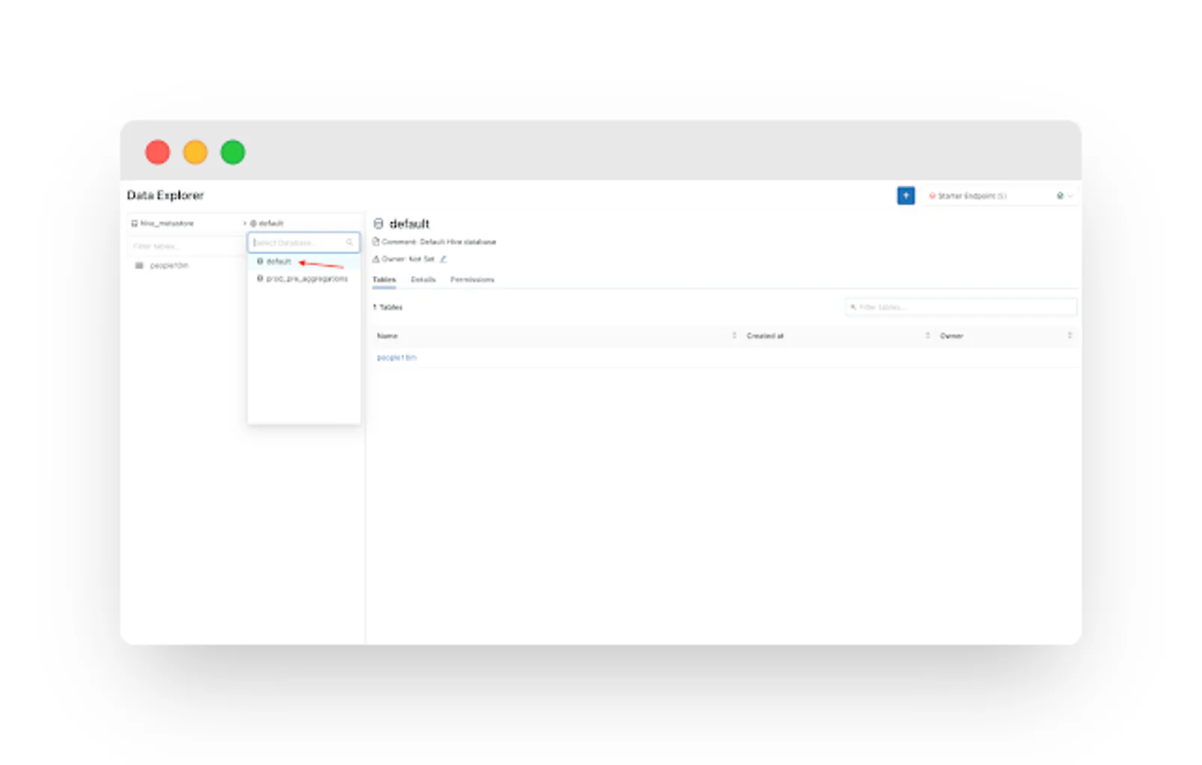The image size is (1202, 765).
Task: Click the table icon beside sidebar people10m
Action: pyautogui.click(x=138, y=265)
